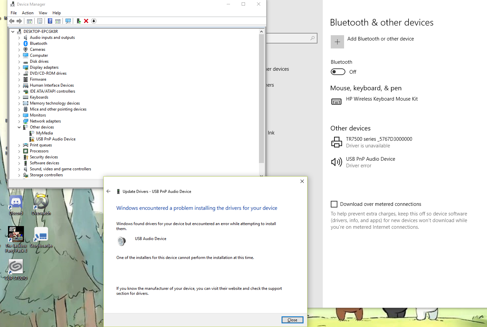Click the red X uninstall device icon
487x327 pixels.
pos(86,21)
